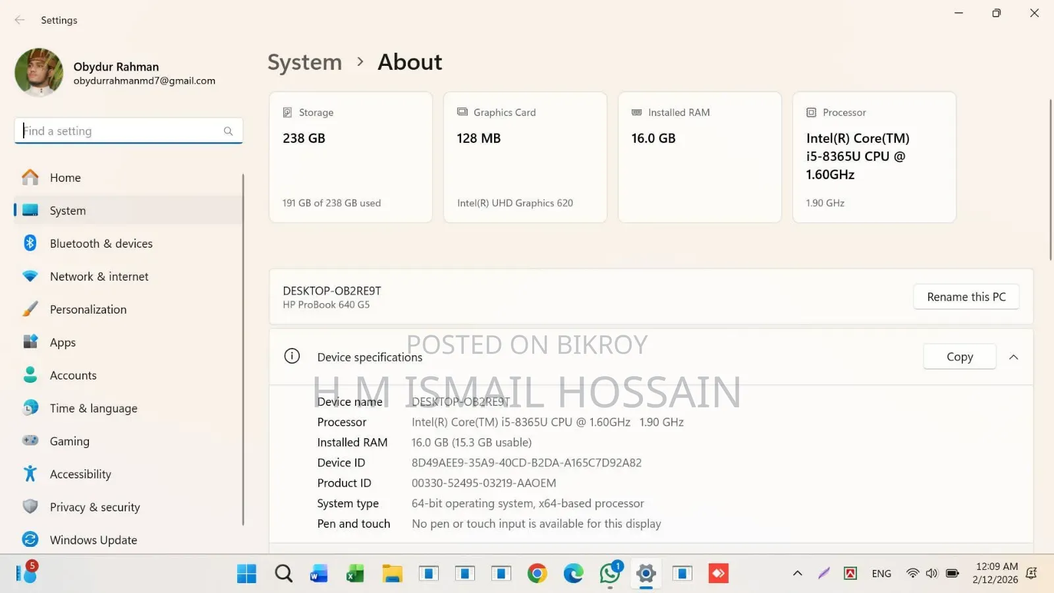This screenshot has width=1054, height=593.
Task: Click the Rename this PC button
Action: 966,296
